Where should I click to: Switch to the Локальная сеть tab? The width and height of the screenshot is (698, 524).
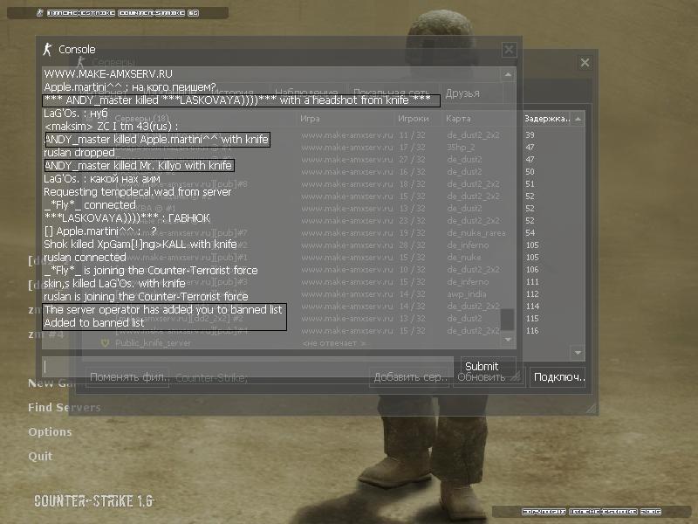(392, 93)
